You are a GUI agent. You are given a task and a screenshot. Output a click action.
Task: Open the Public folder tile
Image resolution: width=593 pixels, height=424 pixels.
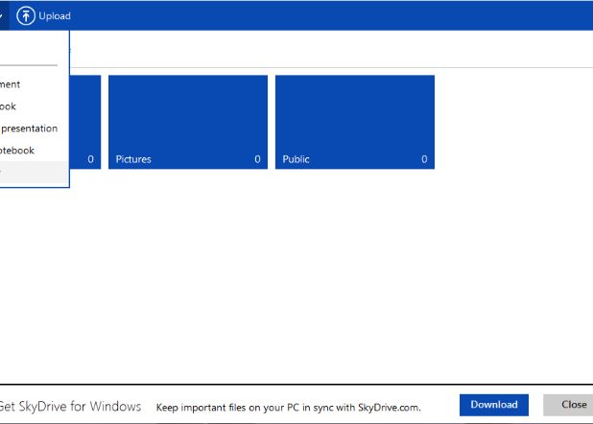pyautogui.click(x=354, y=121)
